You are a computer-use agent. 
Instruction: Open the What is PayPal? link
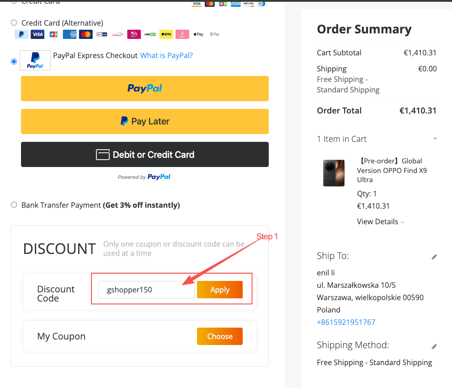166,55
